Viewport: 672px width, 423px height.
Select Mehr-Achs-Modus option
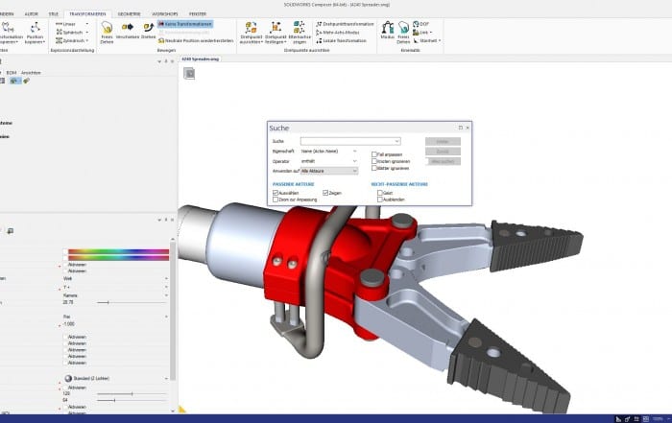click(338, 32)
